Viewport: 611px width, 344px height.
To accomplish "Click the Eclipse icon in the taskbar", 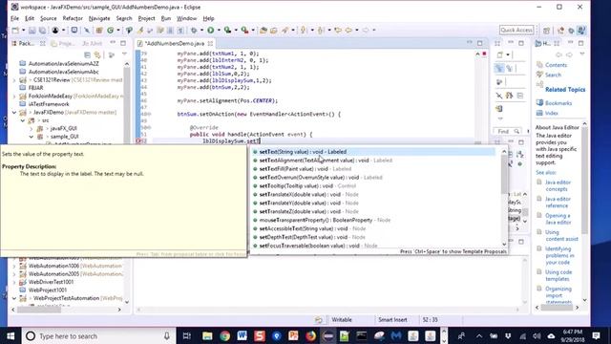I will pos(327,335).
